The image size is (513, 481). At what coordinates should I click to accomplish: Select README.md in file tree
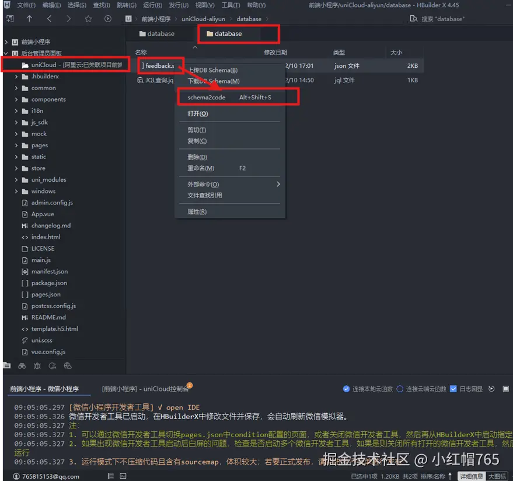click(x=48, y=317)
